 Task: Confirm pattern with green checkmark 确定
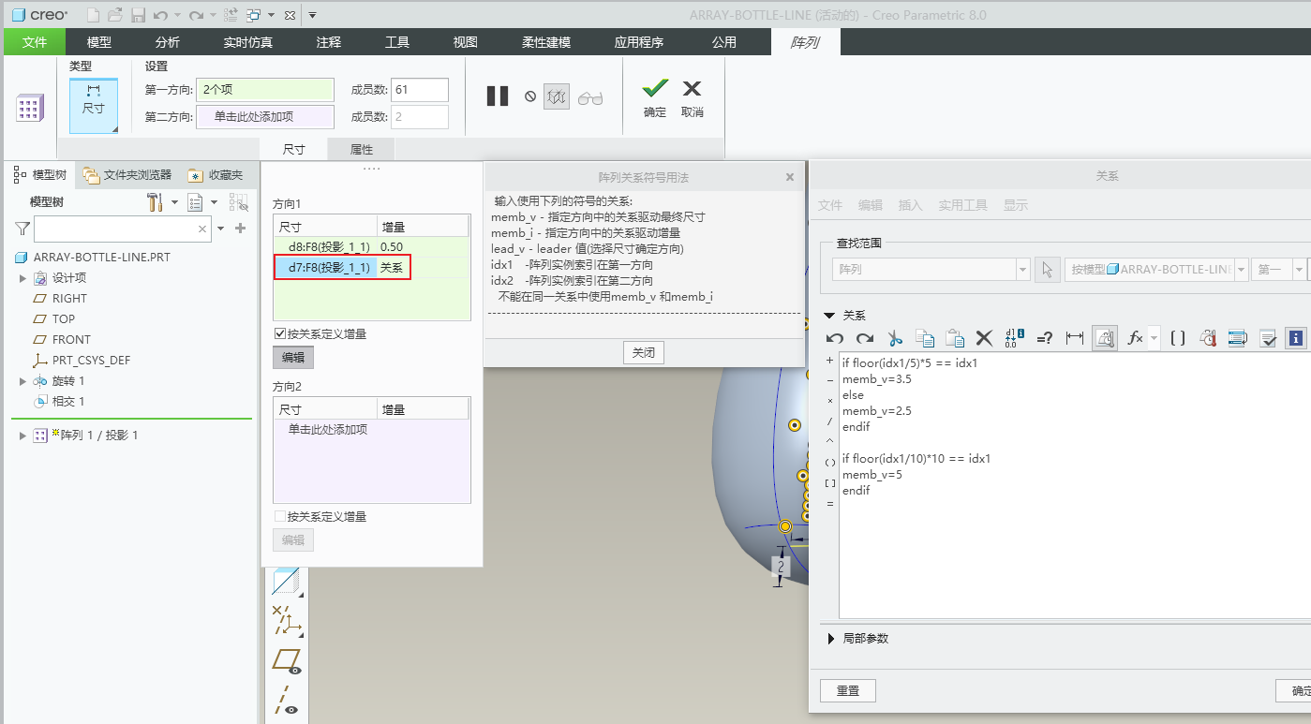click(x=655, y=97)
